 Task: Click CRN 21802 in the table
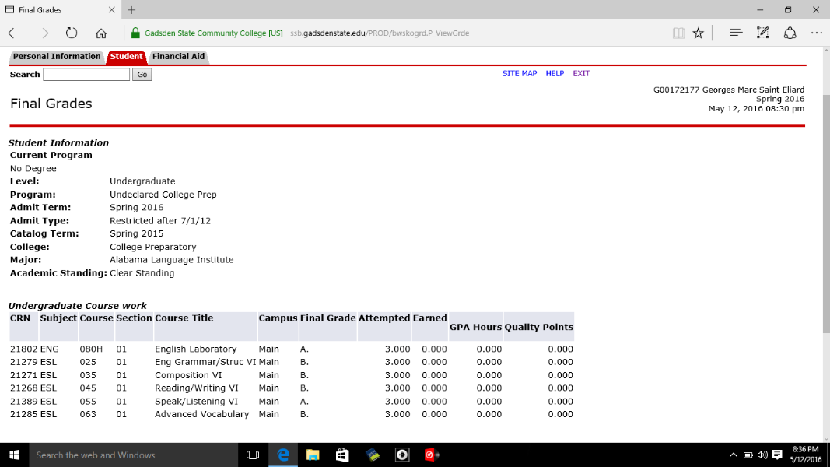(24, 349)
